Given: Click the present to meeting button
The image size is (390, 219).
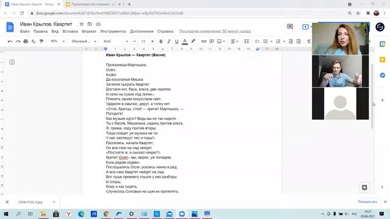Looking at the screenshot, I should (x=306, y=27).
